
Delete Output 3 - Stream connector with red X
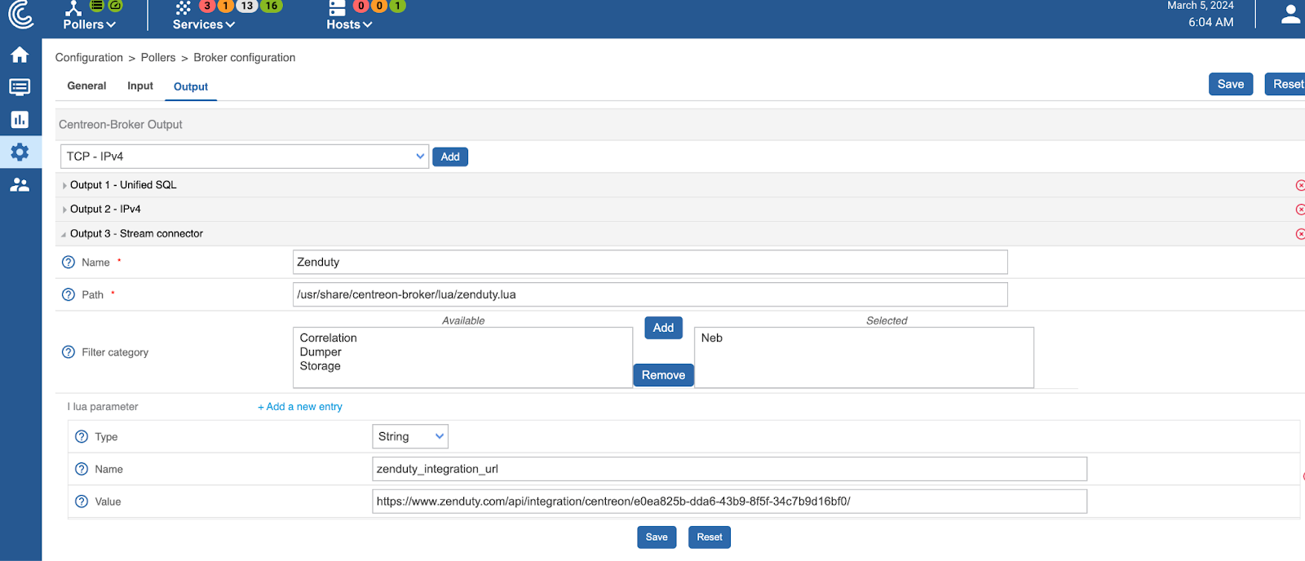coord(1300,234)
